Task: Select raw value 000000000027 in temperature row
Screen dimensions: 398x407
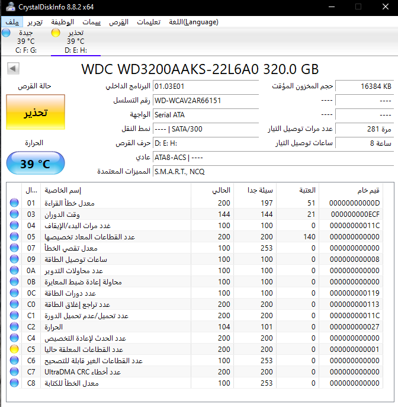Action: [355, 327]
